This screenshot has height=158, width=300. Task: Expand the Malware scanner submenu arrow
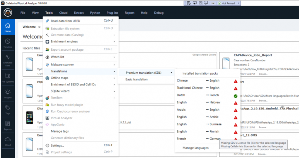114,65
